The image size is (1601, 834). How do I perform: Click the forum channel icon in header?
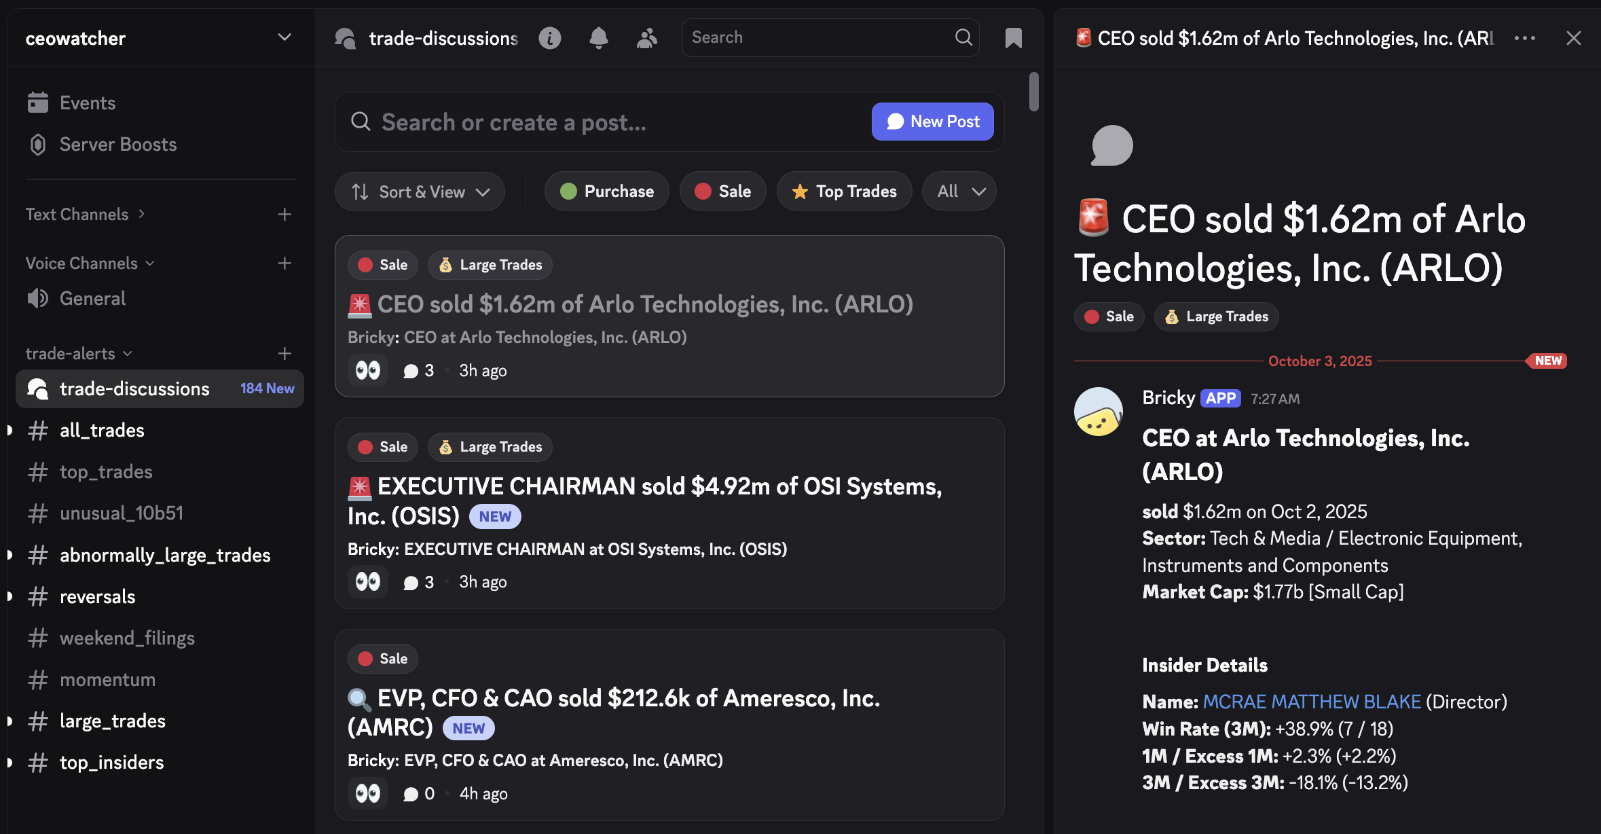point(345,38)
